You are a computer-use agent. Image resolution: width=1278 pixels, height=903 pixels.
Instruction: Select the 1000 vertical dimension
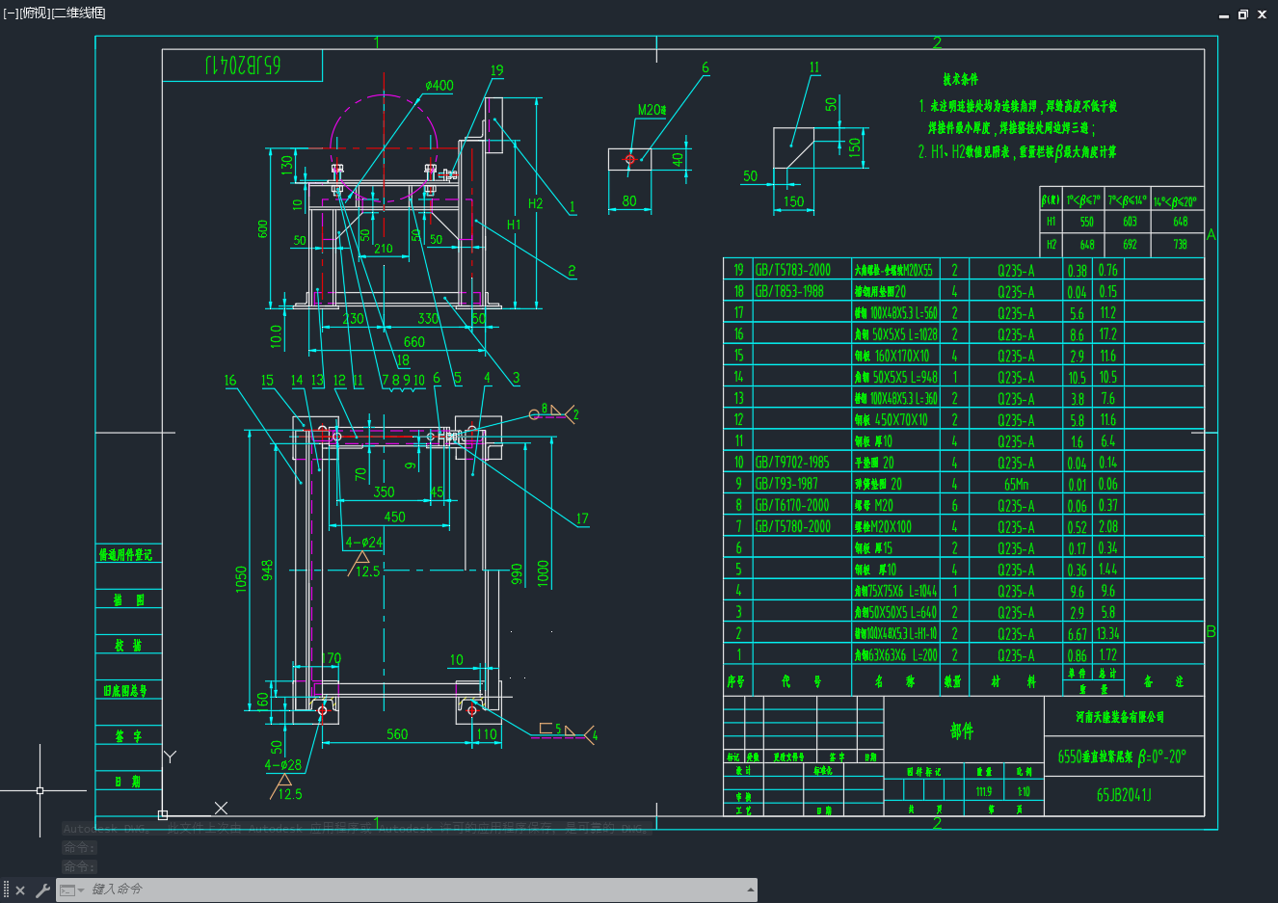543,573
